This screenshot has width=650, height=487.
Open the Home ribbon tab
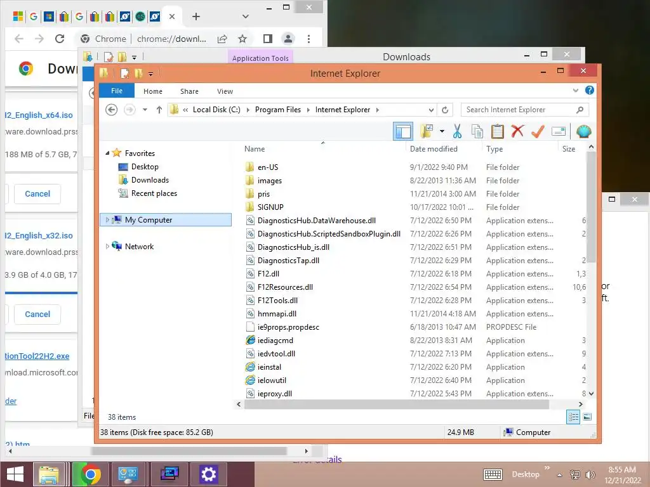(x=152, y=91)
